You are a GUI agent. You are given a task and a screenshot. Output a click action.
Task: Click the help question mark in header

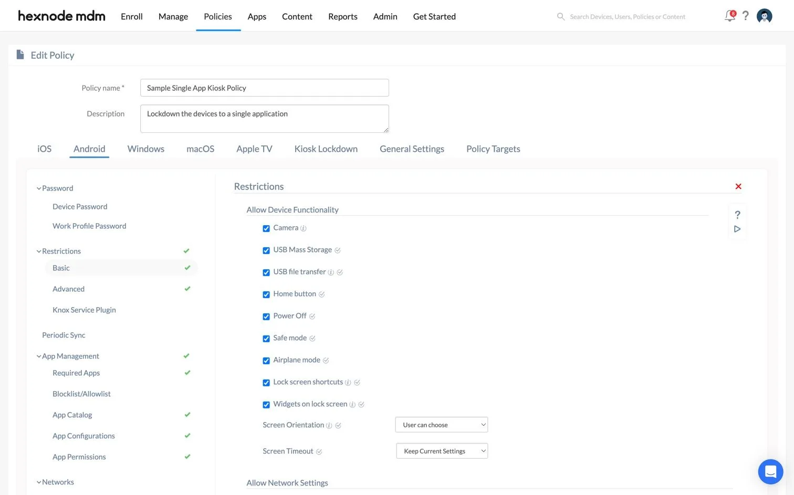pyautogui.click(x=746, y=16)
